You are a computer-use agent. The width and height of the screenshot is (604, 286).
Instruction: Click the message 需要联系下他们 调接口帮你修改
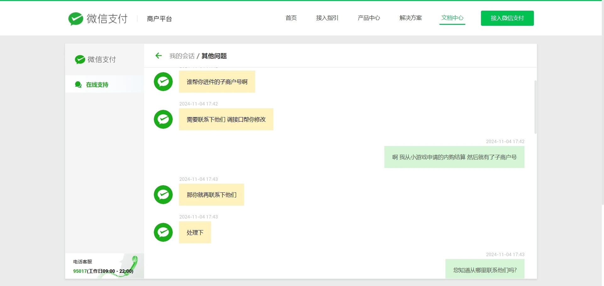[226, 119]
